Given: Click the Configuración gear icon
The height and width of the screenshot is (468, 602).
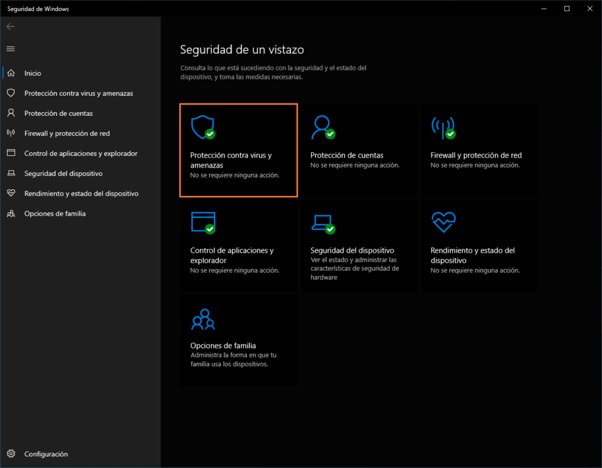Looking at the screenshot, I should (x=11, y=454).
